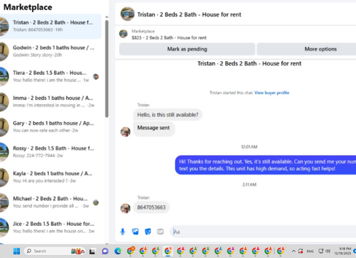The image size is (356, 258).
Task: Click the small Marketplace listing thumbnail under the header
Action: (123, 33)
